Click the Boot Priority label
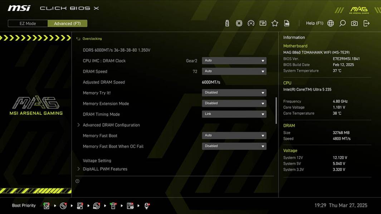Screen dimensions: 381x214 click(24, 205)
